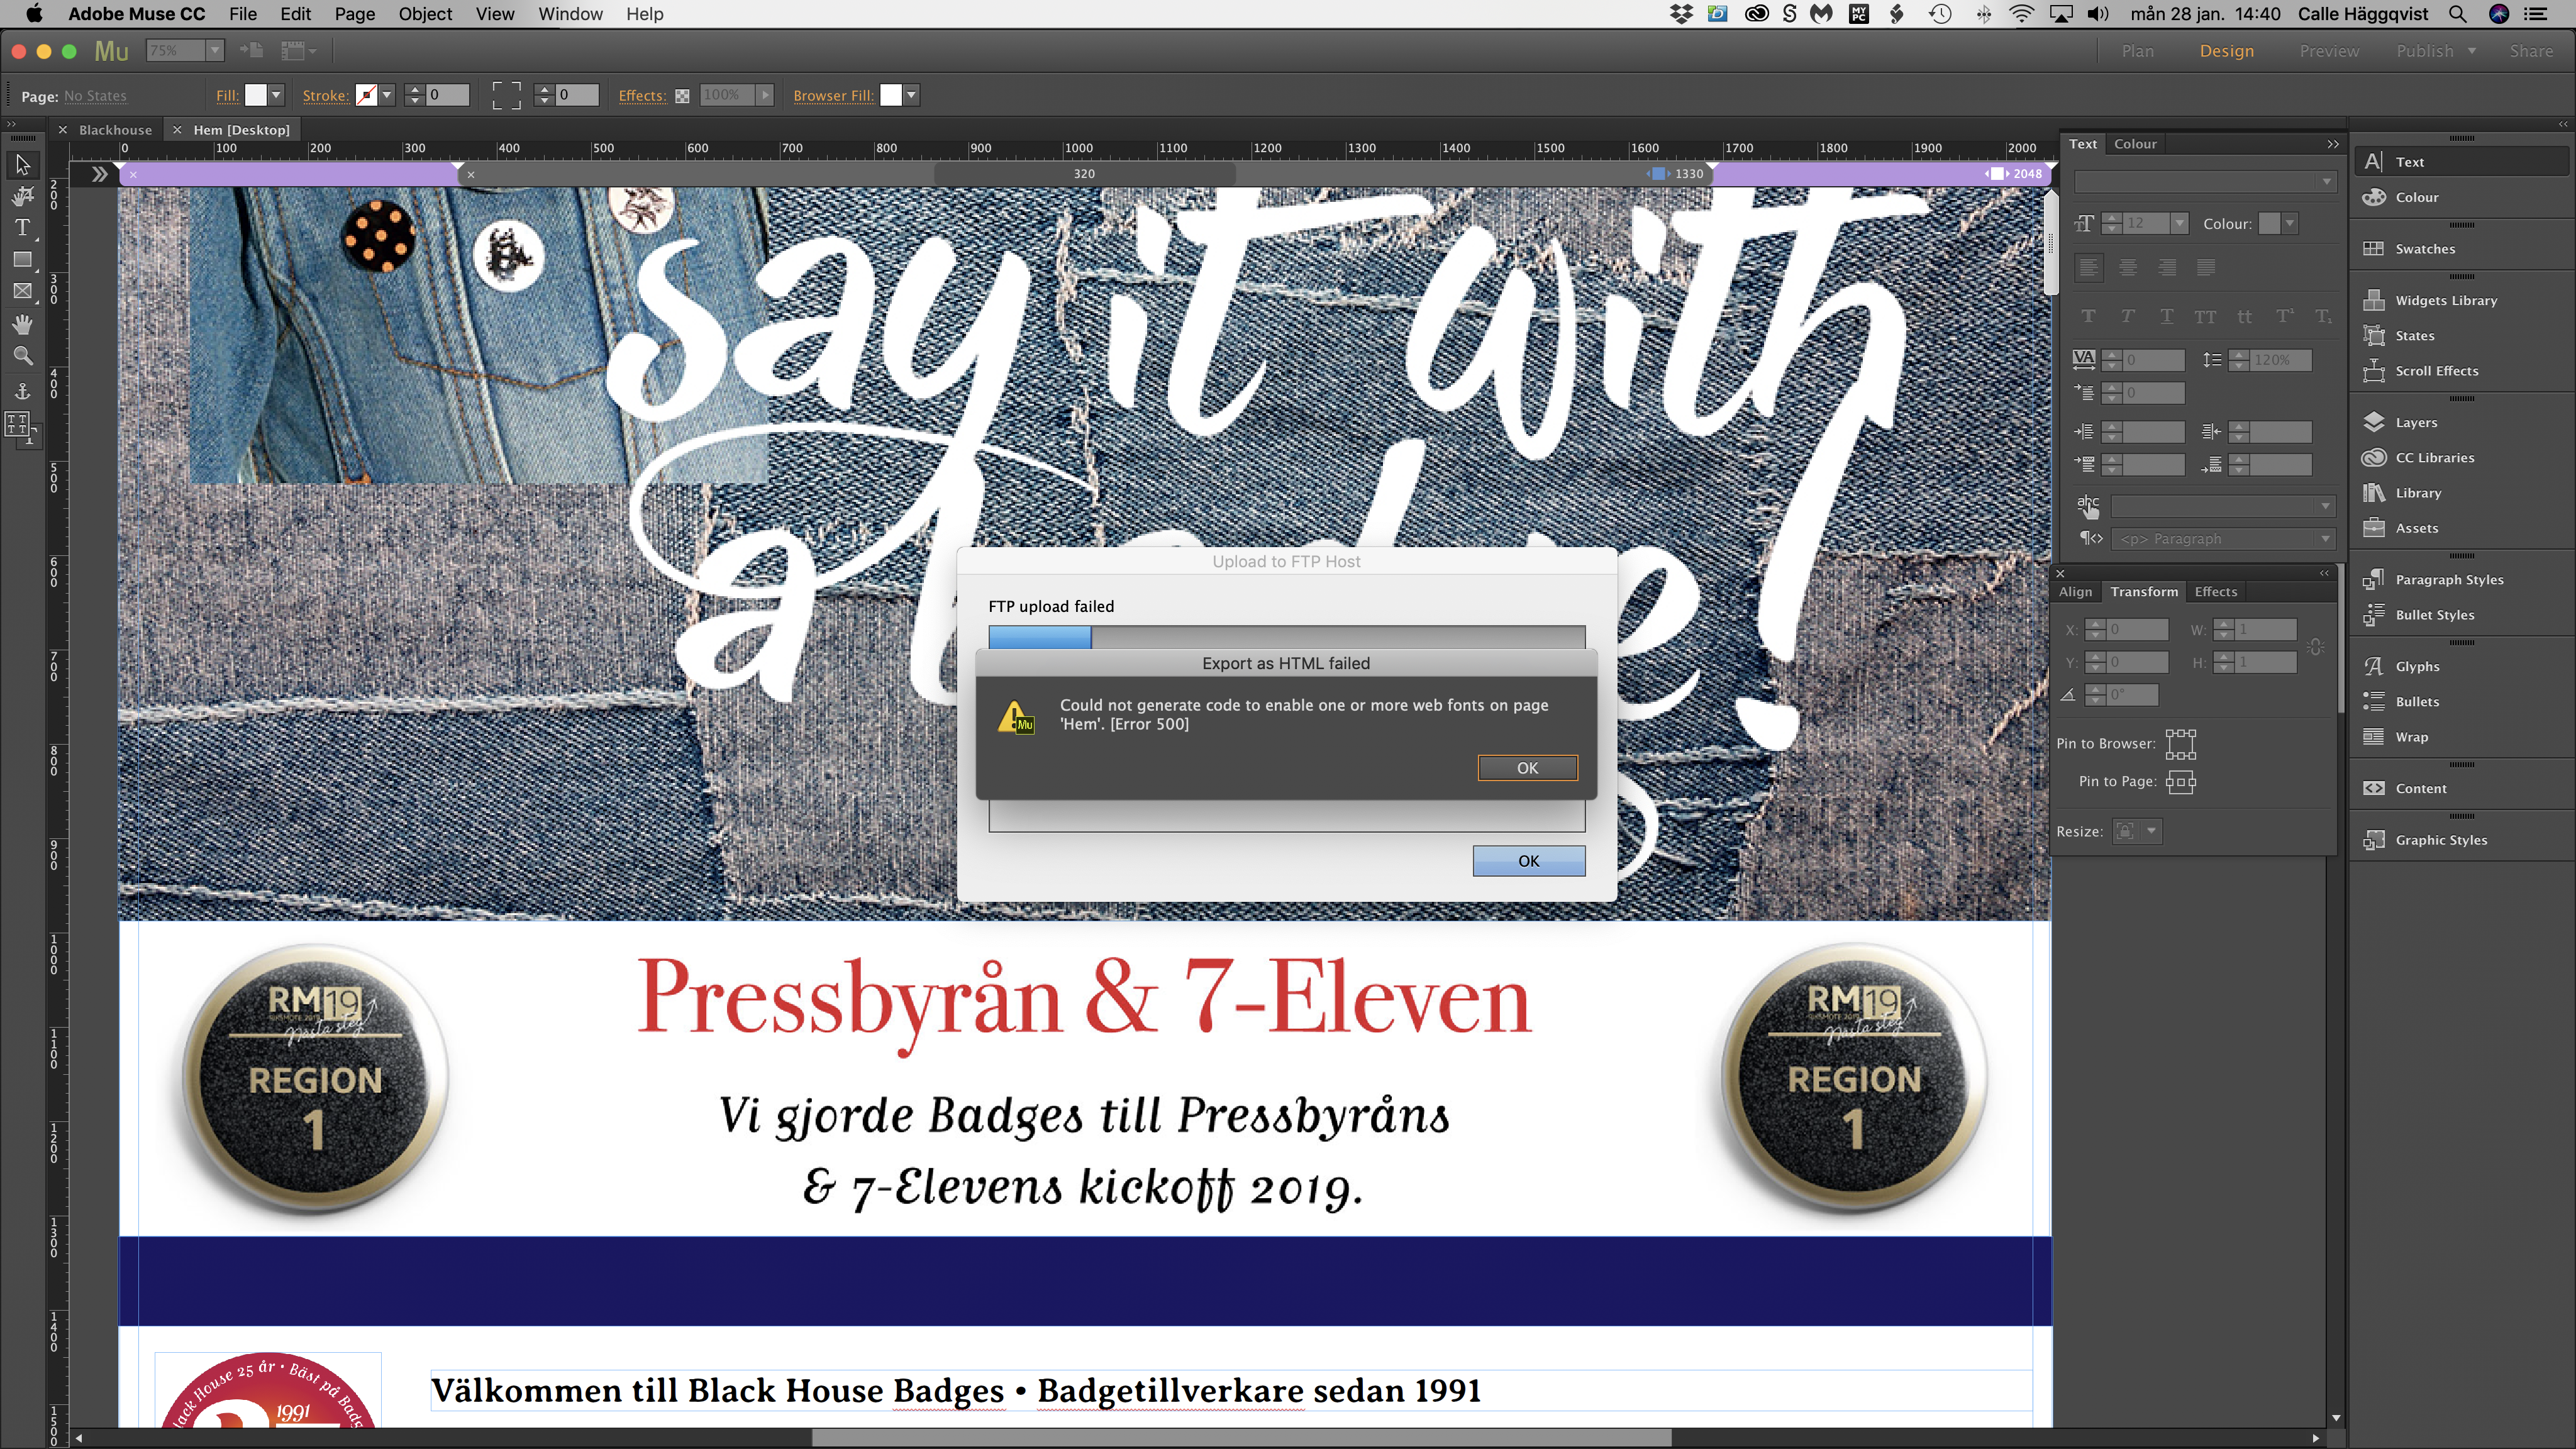
Task: Select the Anchor link tool
Action: [23, 391]
